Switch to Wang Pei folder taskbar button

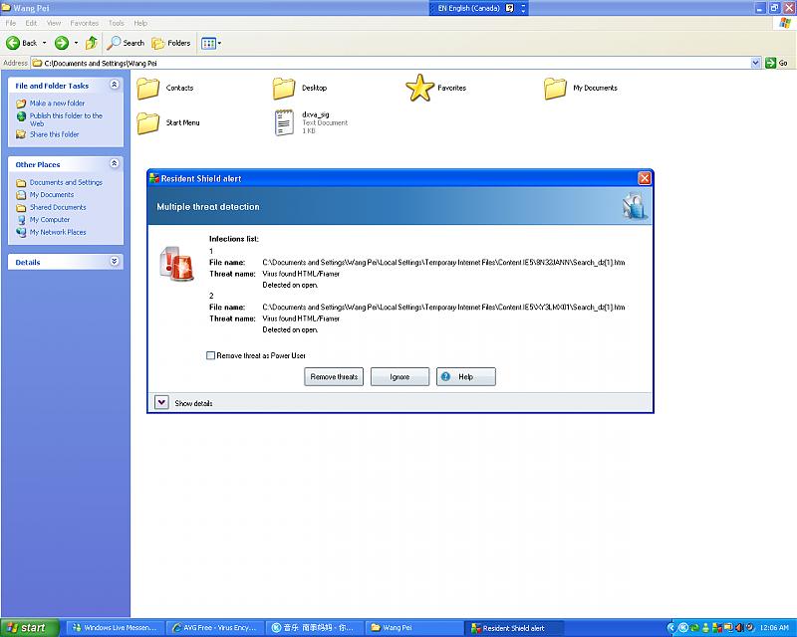415,628
